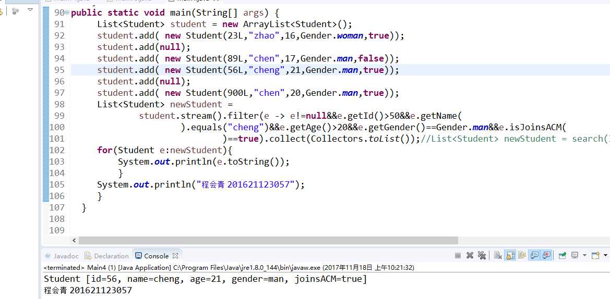
Task: Remove the launch with the single X icon
Action: point(470,256)
